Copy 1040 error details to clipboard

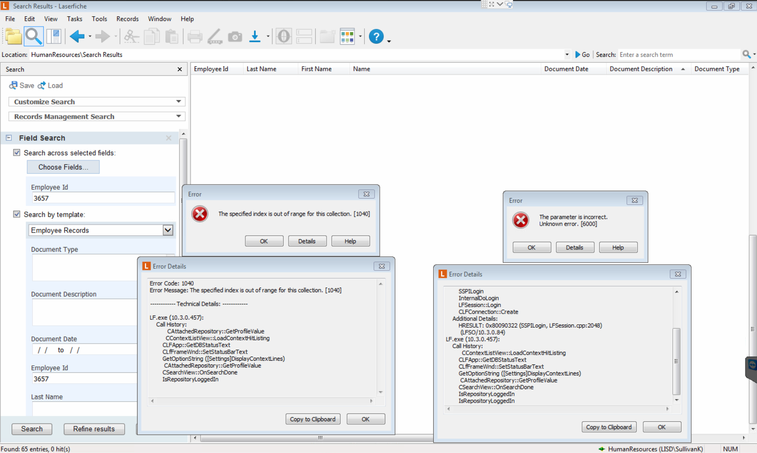(313, 419)
